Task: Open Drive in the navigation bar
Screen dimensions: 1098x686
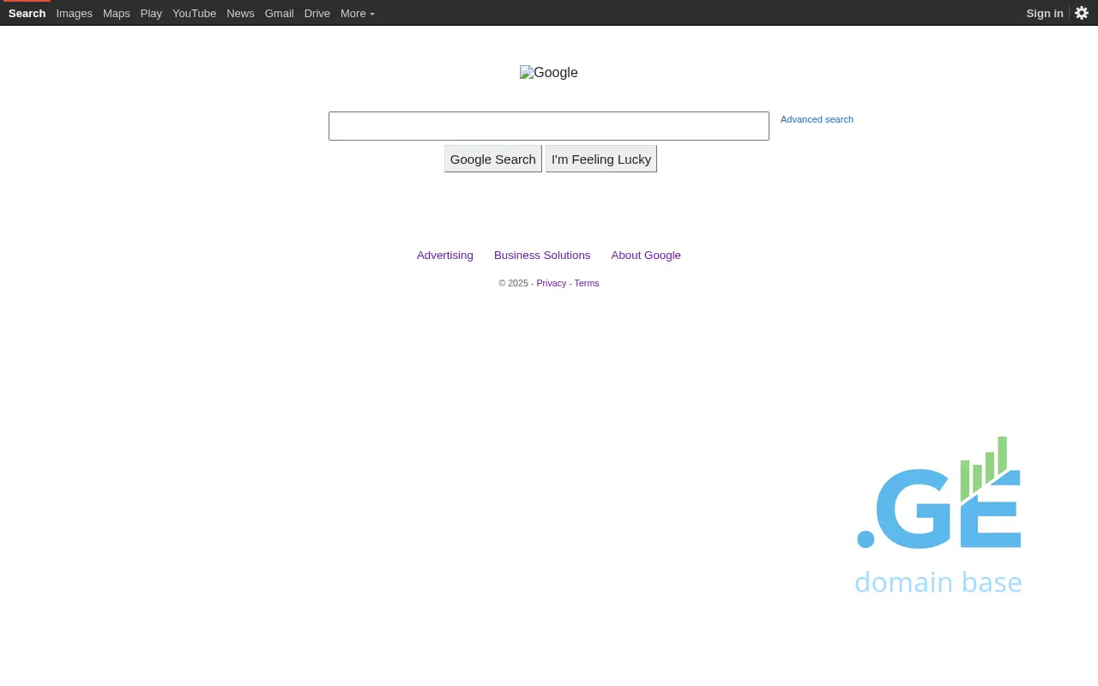Action: point(317,14)
